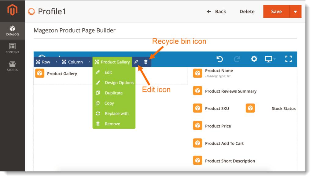Click the Product Add To Cart icon

coord(197,143)
